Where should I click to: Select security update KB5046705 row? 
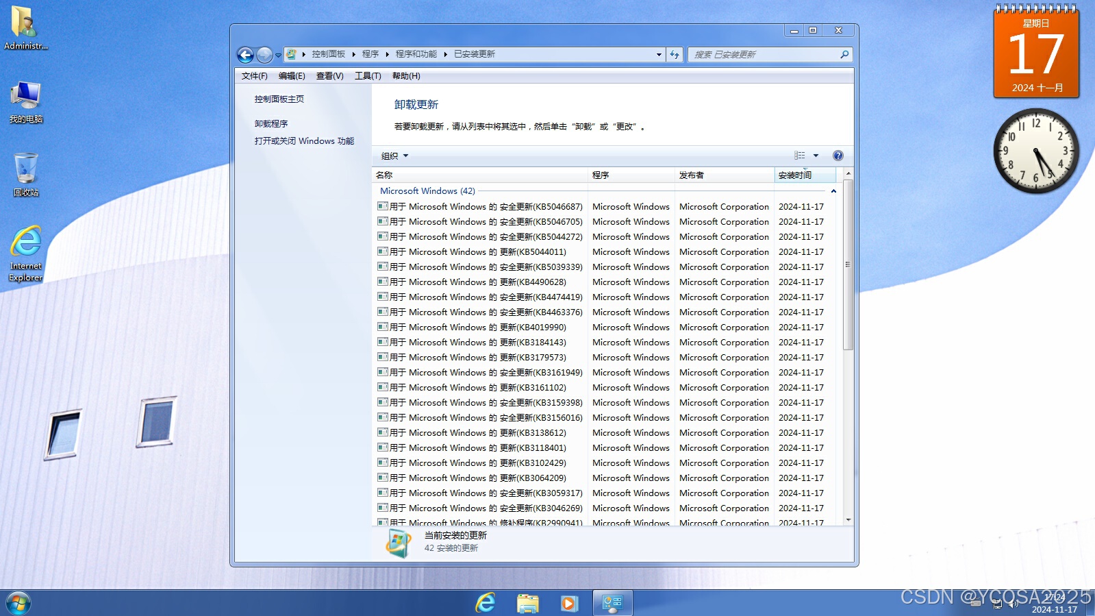click(x=606, y=222)
